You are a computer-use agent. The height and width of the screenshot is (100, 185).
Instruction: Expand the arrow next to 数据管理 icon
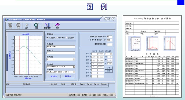coord(52,26)
